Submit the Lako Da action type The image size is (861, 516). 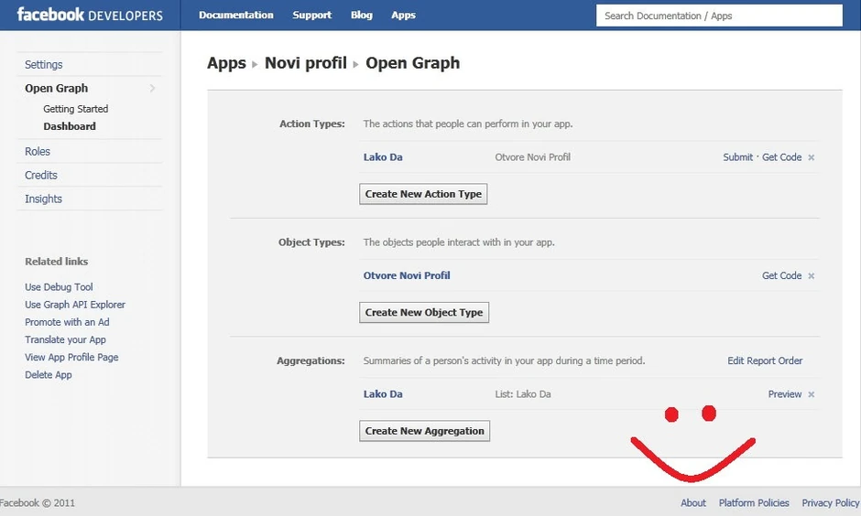click(x=737, y=157)
